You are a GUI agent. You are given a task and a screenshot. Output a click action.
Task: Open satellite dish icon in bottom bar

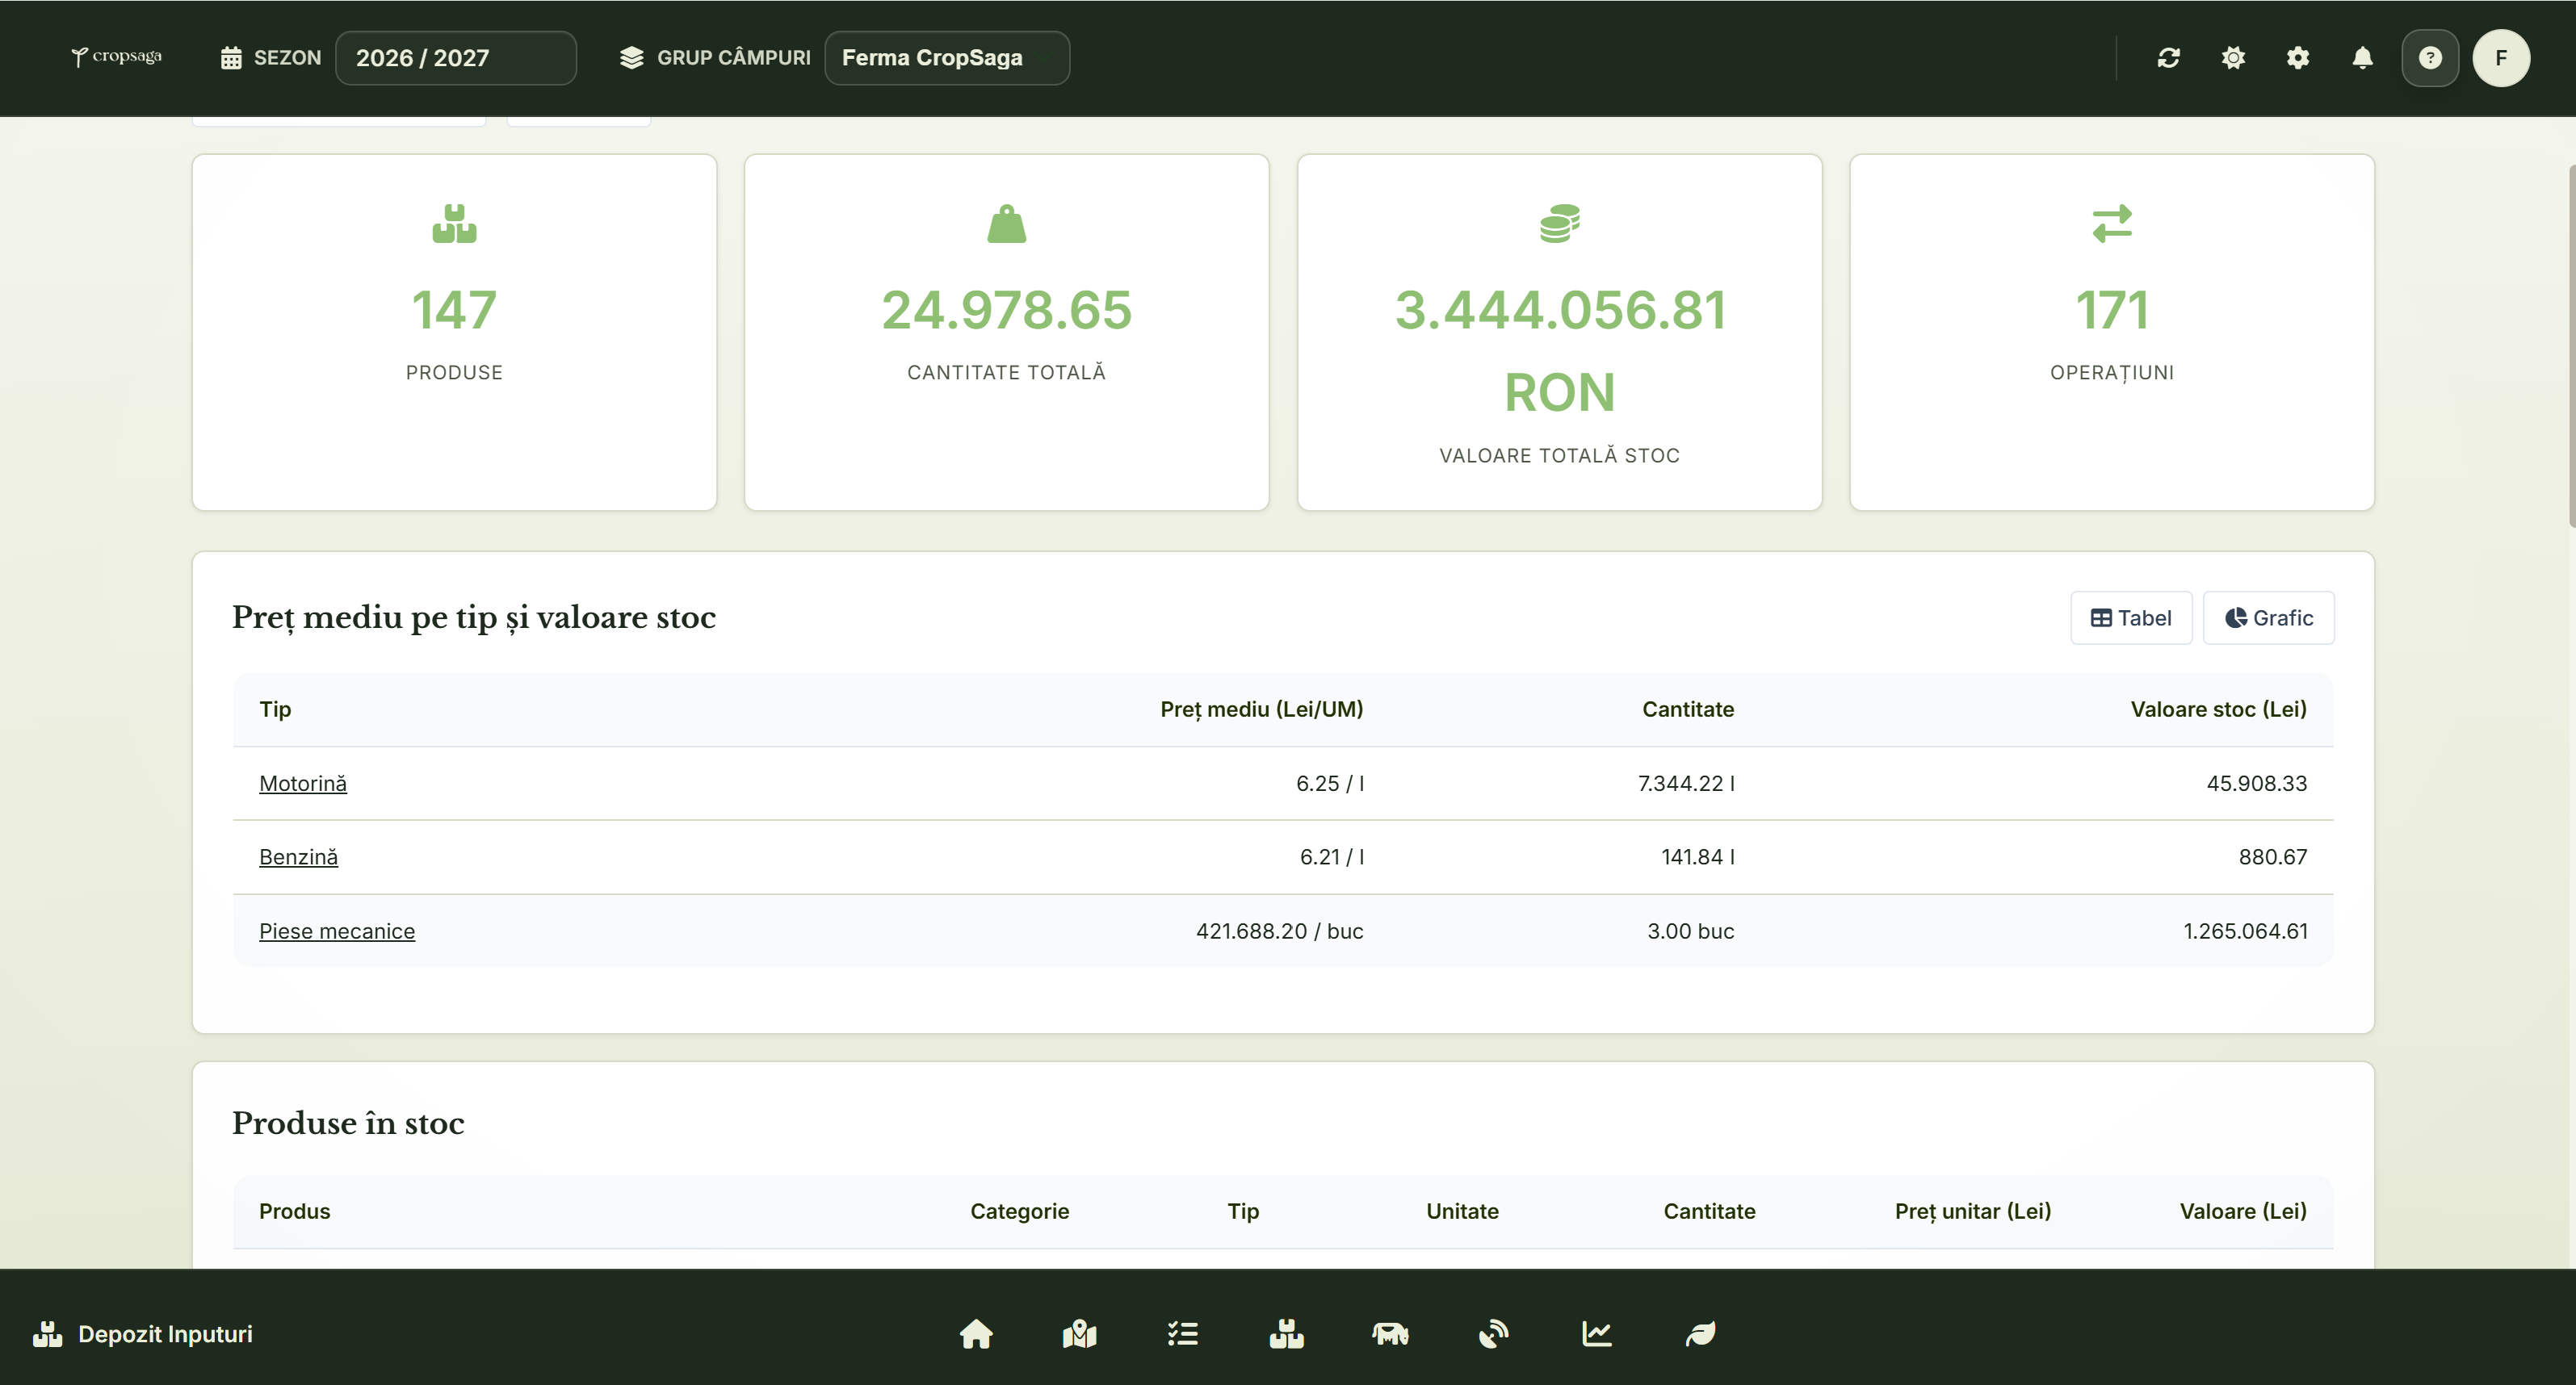[x=1493, y=1334]
